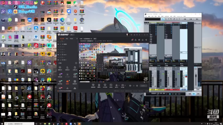Click record camera icon beside settings gear
The height and width of the screenshot is (125, 223).
tap(130, 86)
